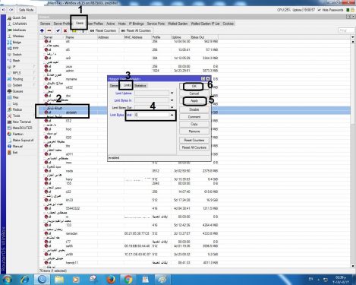Launch Firefox from the Windows taskbar

[x=111, y=280]
